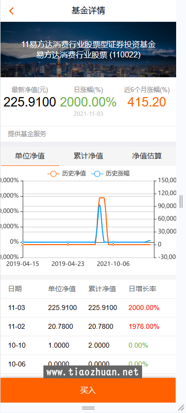Image resolution: width=186 pixels, height=413 pixels.
Task: Click the 提供基金服务 text
Action: tap(27, 134)
